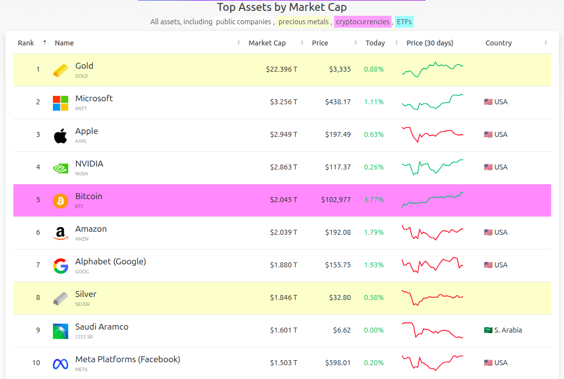The width and height of the screenshot is (564, 379).
Task: Open the precious metals filter link
Action: [304, 22]
